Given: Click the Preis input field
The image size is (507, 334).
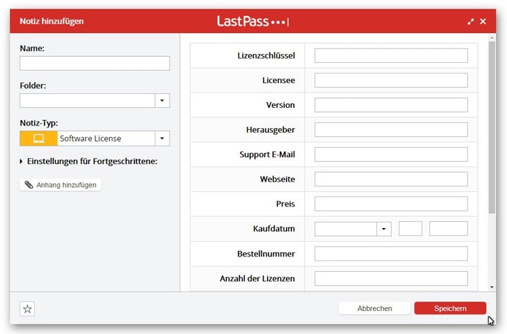Looking at the screenshot, I should (x=391, y=204).
